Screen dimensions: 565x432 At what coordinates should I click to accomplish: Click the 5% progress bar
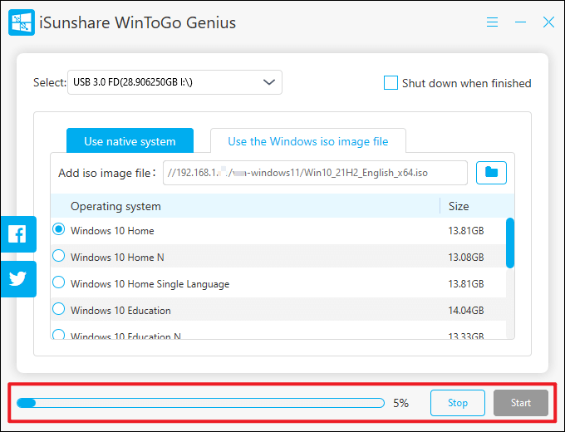[x=201, y=403]
